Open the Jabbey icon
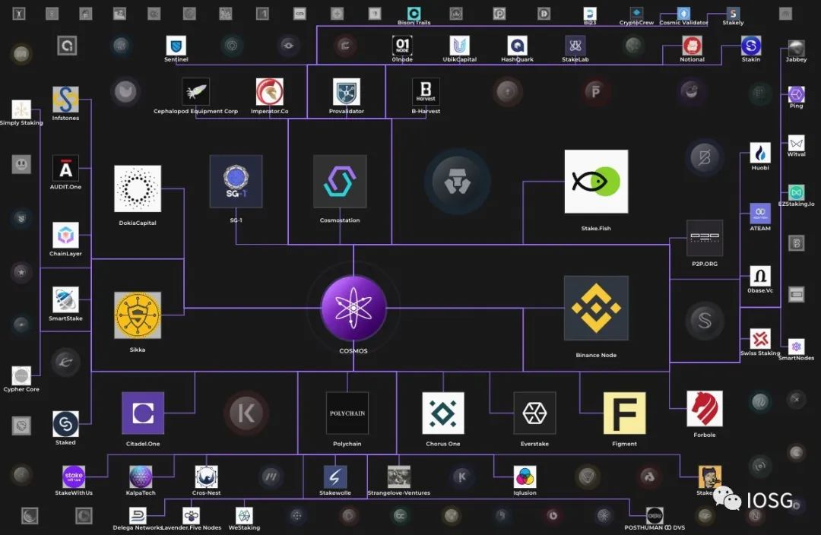 797,48
